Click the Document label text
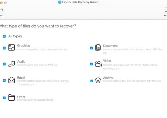 point(110,46)
